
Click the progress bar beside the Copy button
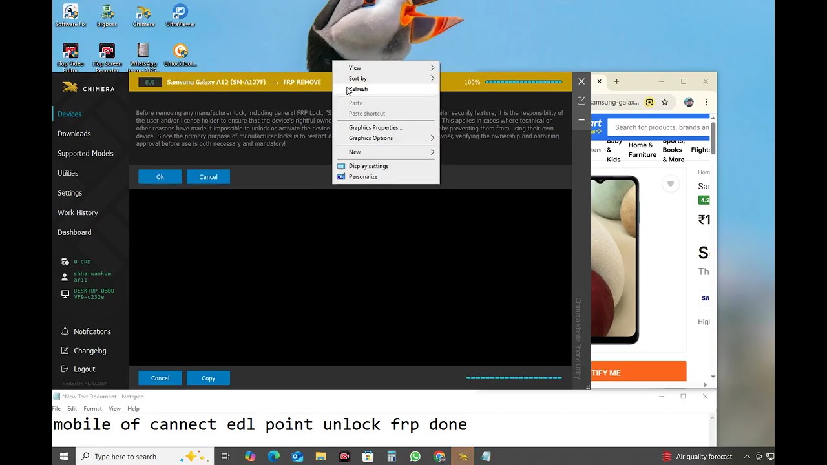[x=514, y=378]
